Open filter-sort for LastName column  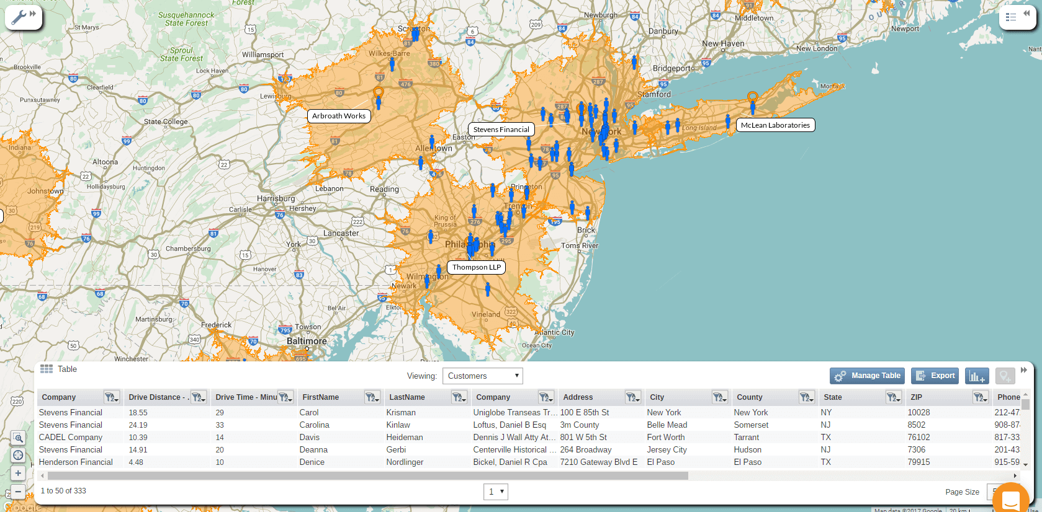(459, 397)
